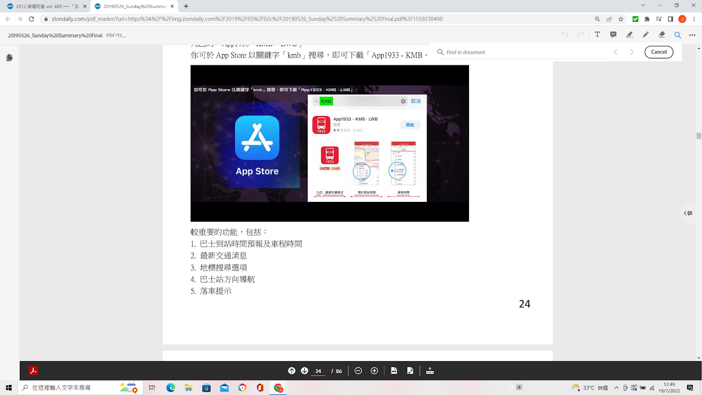This screenshot has height=395, width=702.
Task: Open the tab search chevron dropdown
Action: 643,6
